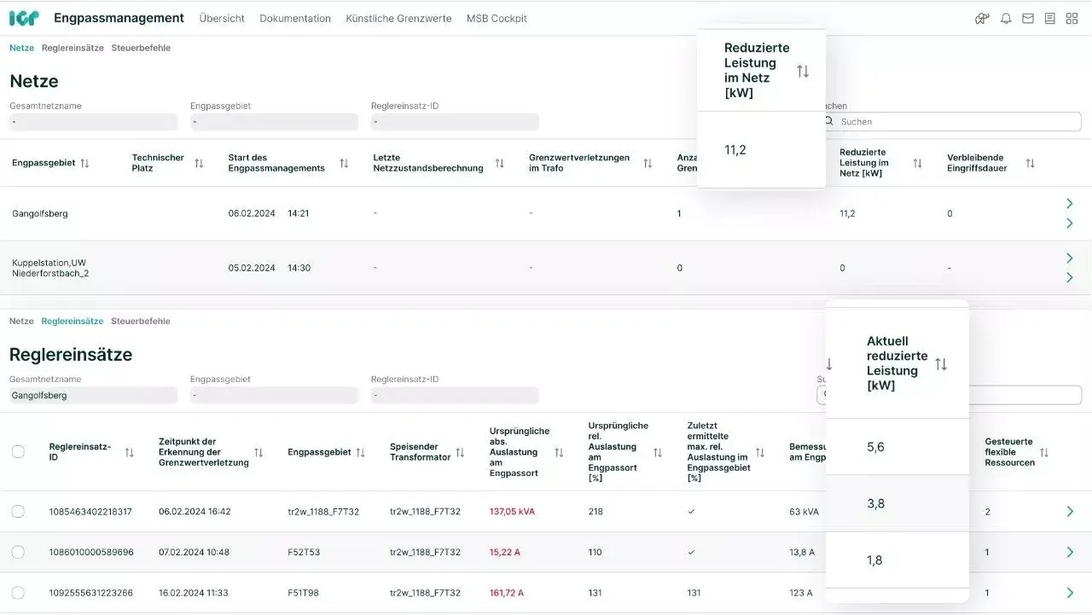Sort Reglereinsätze table by Engpassgebiet

pyautogui.click(x=361, y=453)
